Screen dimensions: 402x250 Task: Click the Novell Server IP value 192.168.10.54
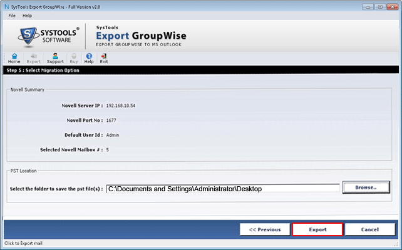pyautogui.click(x=121, y=106)
